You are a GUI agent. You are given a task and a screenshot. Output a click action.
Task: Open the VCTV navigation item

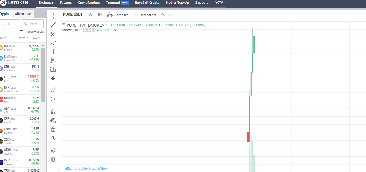pyautogui.click(x=219, y=3)
